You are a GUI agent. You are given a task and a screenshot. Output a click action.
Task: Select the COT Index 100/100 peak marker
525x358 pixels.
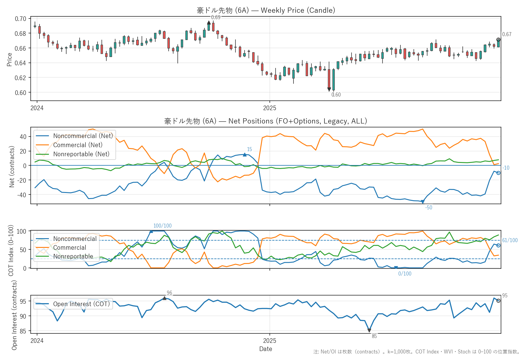[151, 231]
